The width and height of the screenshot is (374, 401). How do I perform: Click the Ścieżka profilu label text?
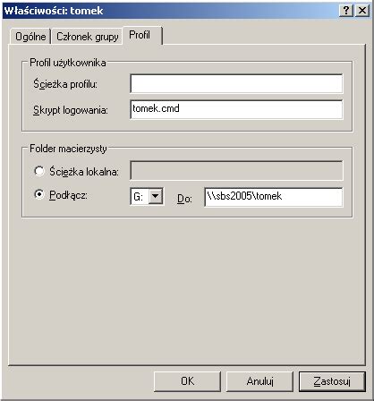click(x=65, y=84)
